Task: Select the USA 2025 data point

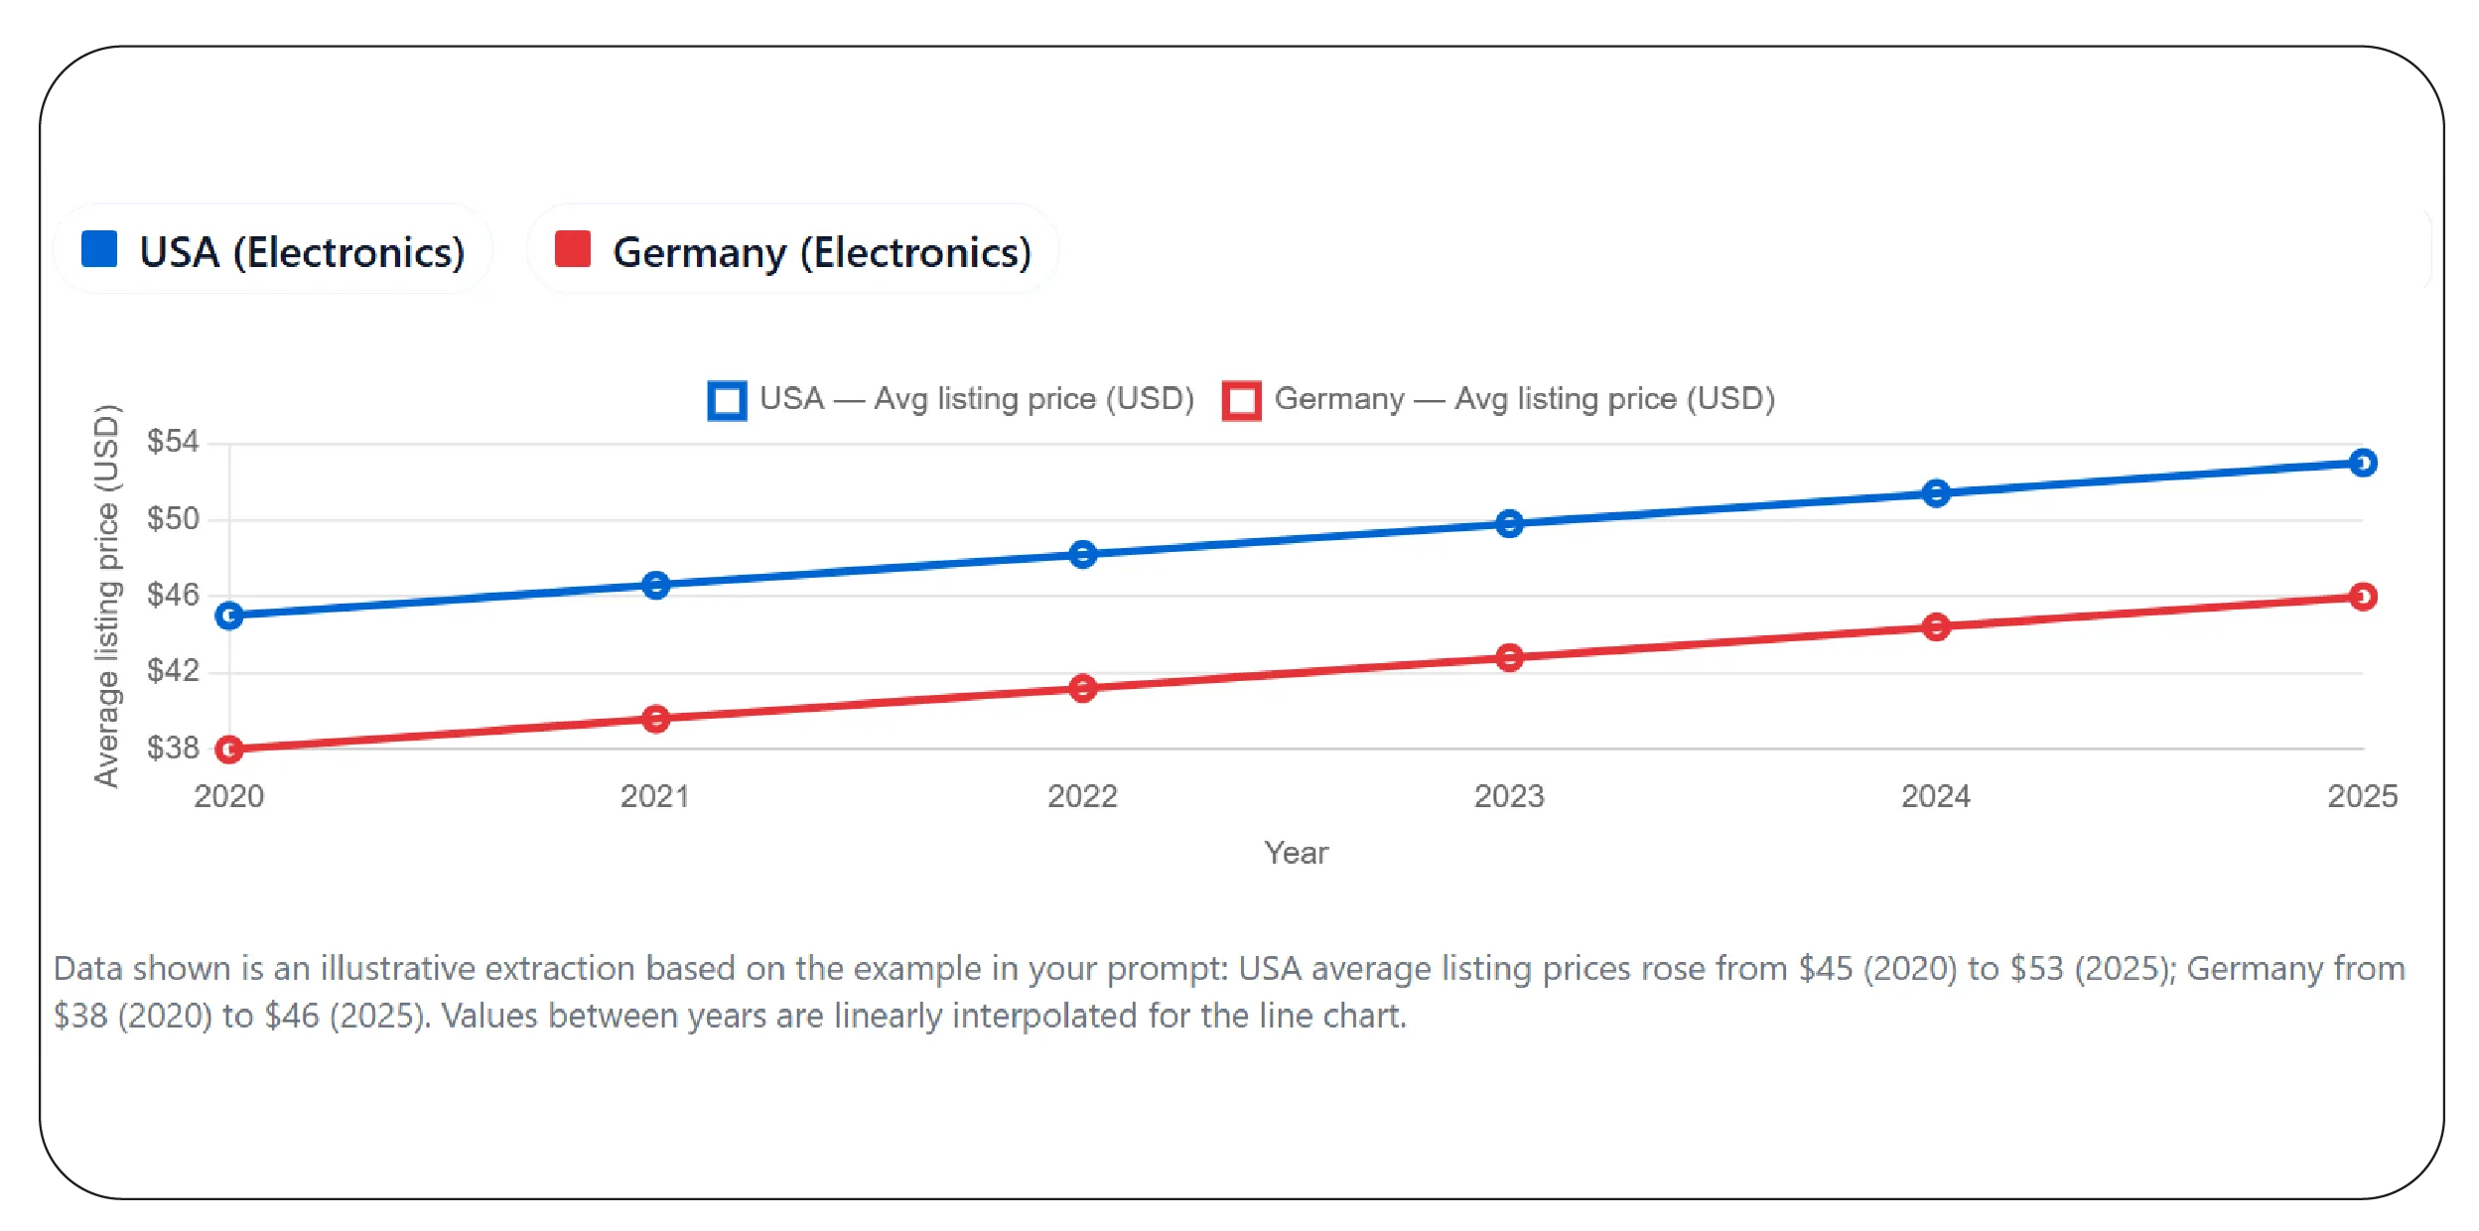Action: (2363, 463)
